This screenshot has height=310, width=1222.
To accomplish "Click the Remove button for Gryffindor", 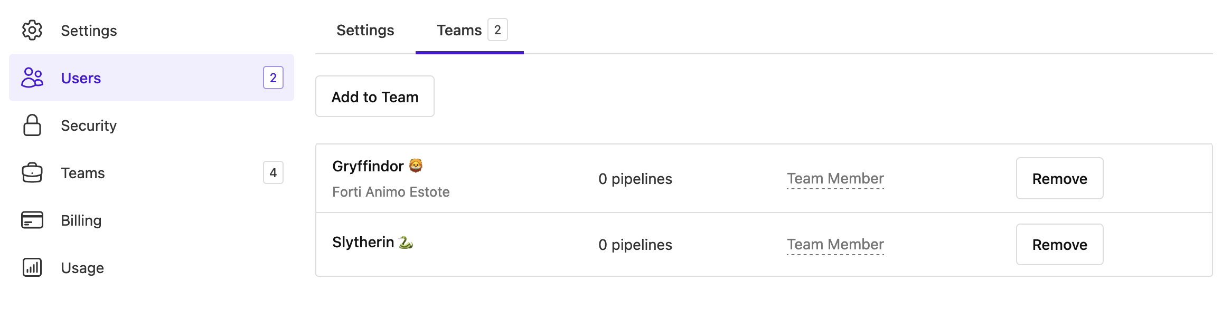I will pyautogui.click(x=1059, y=179).
